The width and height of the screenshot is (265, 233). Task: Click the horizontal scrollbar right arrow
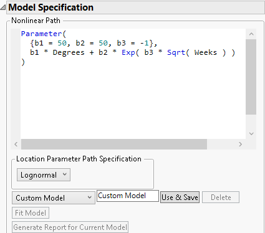240,144
